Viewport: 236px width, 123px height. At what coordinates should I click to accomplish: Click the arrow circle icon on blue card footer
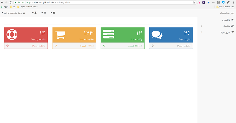pyautogui.click(x=153, y=46)
